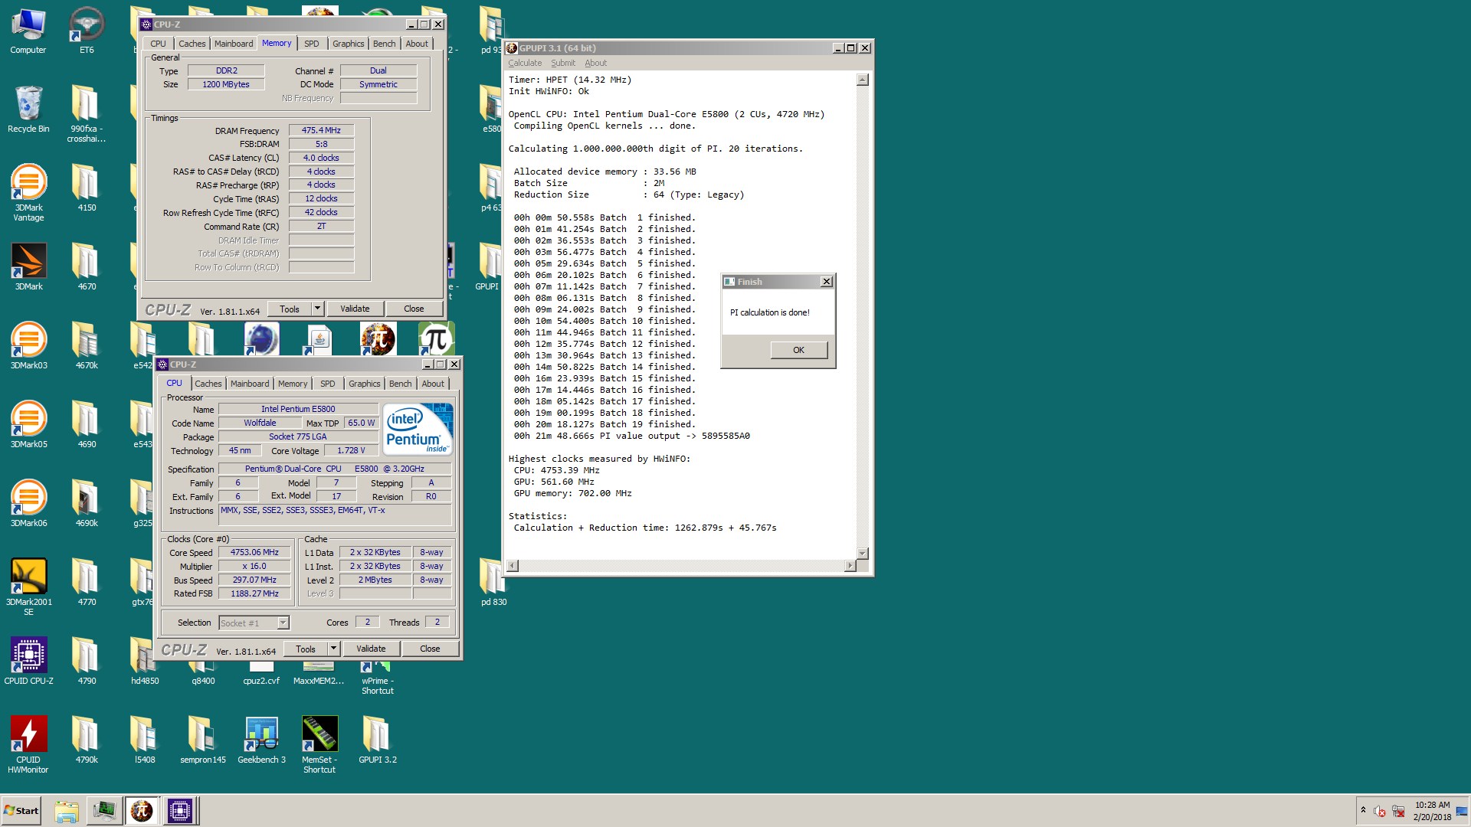
Task: Click the GPUPI taskbar button
Action: pyautogui.click(x=141, y=811)
